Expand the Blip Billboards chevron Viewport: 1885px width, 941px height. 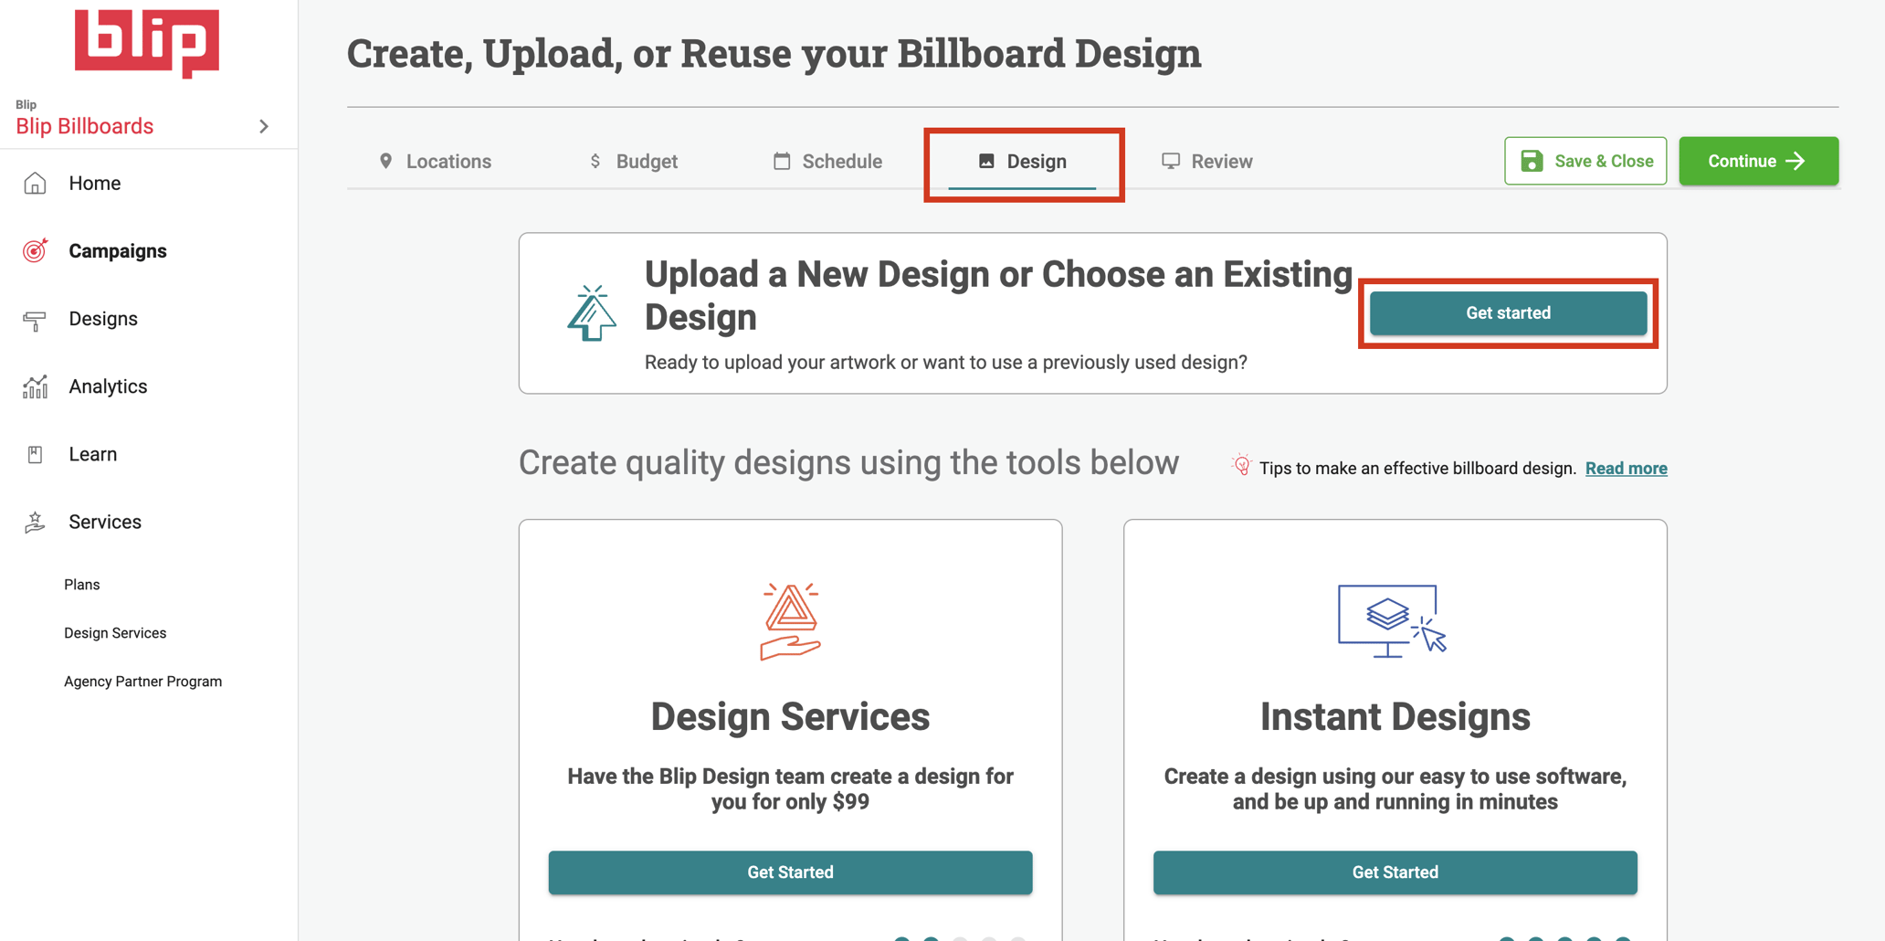(x=264, y=126)
